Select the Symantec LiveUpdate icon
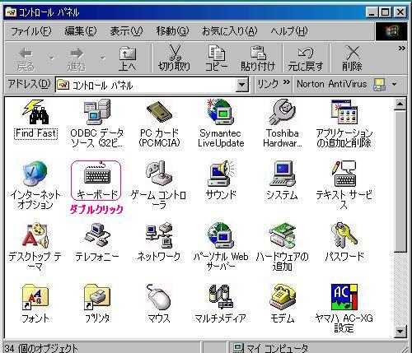This screenshot has width=412, height=353. pyautogui.click(x=221, y=112)
